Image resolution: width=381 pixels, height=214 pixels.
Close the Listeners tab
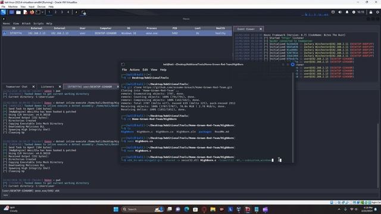tap(60, 87)
